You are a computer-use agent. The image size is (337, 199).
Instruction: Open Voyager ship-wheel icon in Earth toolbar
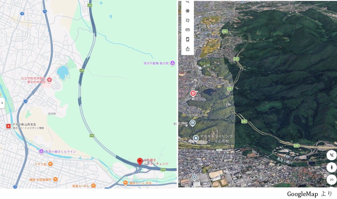[188, 11]
